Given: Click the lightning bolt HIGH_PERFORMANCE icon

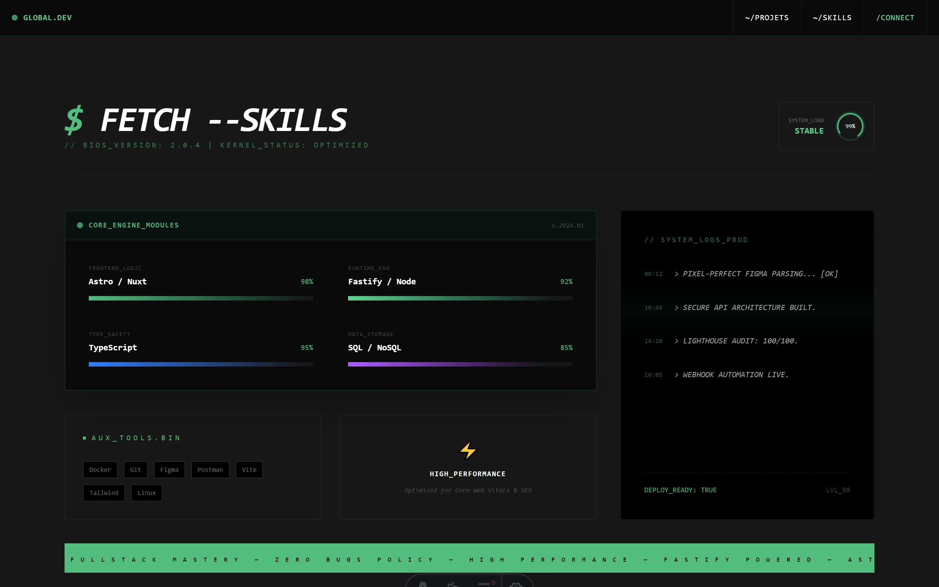Looking at the screenshot, I should point(468,450).
